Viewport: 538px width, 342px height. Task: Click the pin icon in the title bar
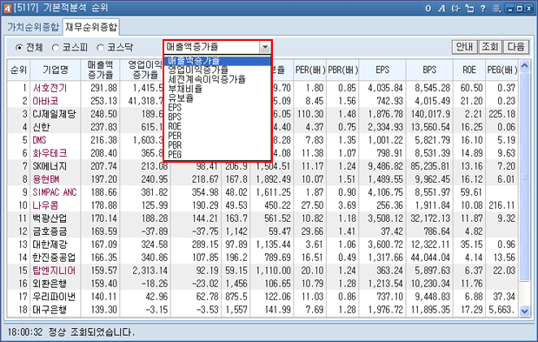(455, 8)
